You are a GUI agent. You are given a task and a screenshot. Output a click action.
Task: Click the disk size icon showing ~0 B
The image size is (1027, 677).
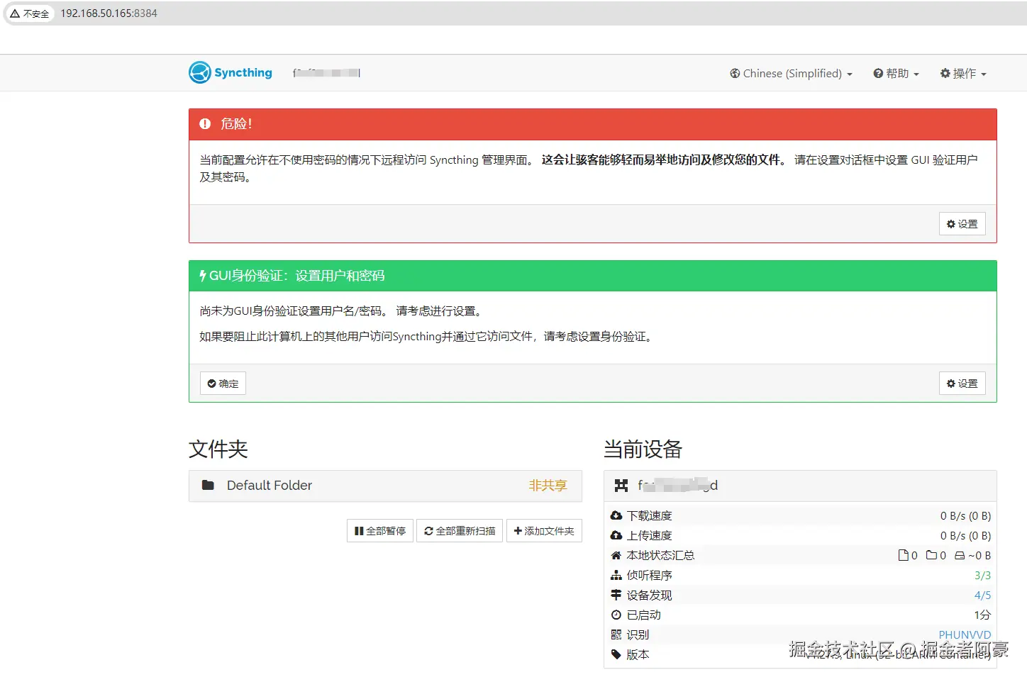960,555
